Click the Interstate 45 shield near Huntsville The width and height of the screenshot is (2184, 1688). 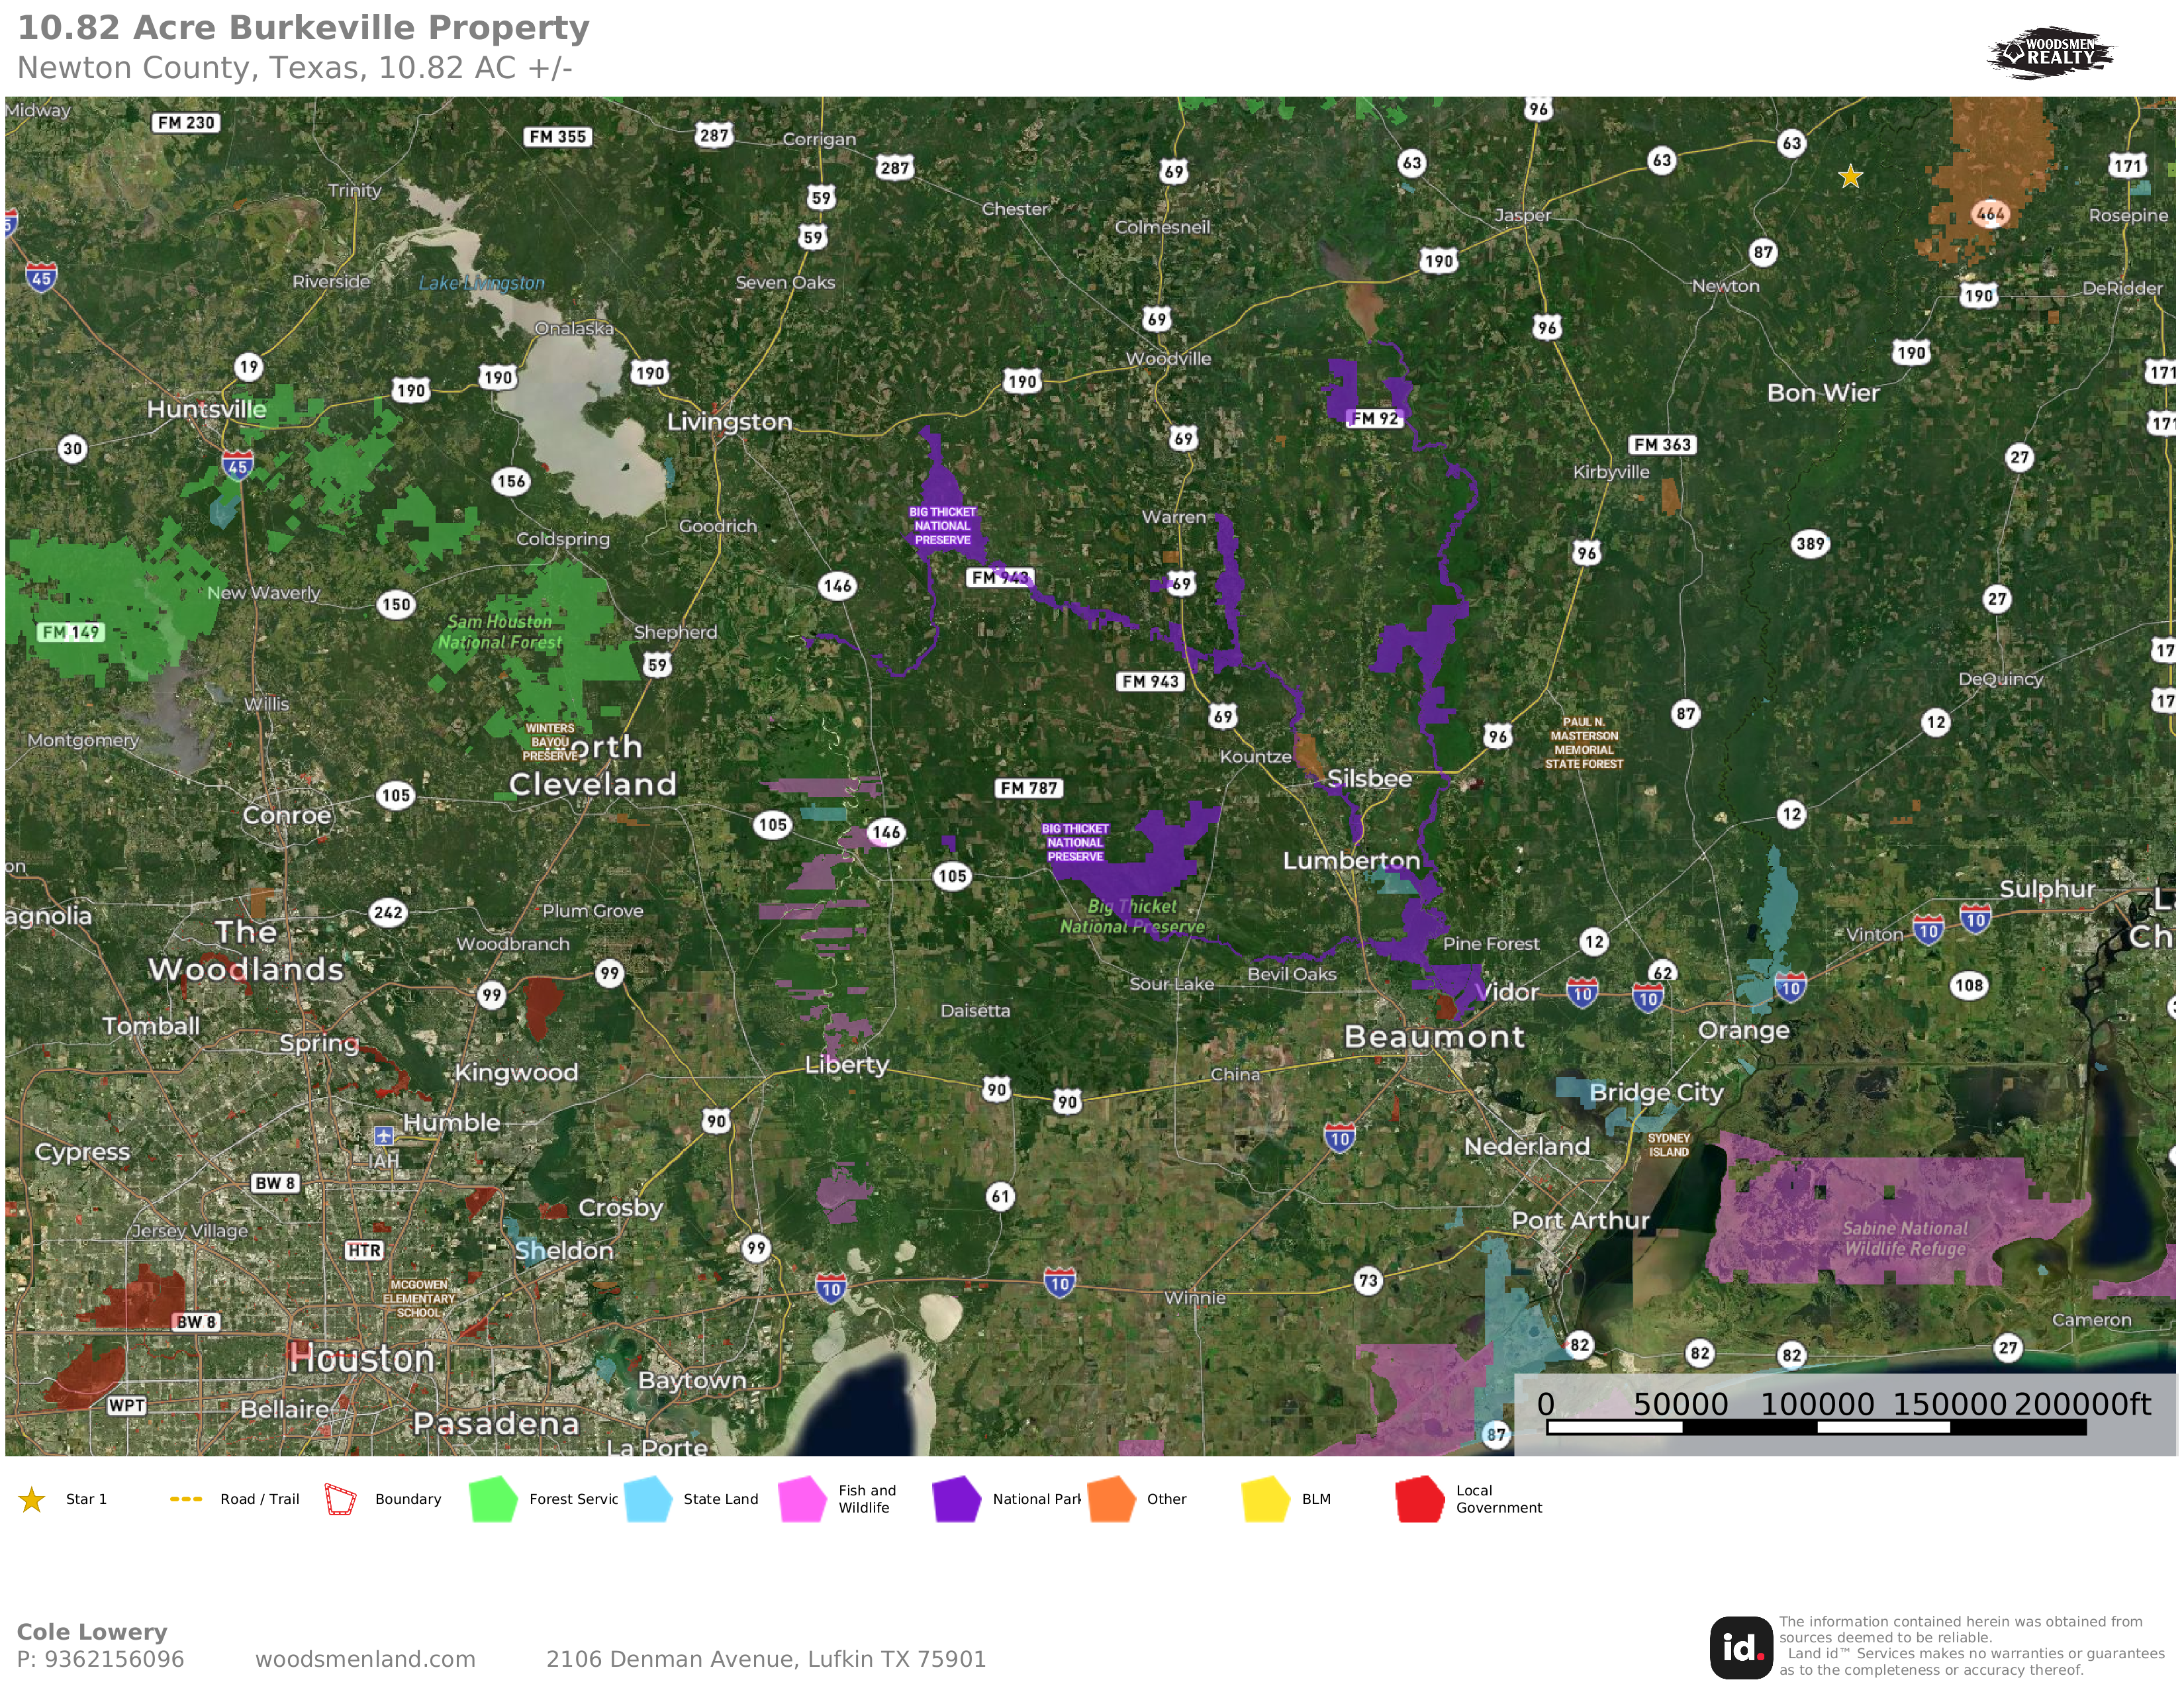237,465
